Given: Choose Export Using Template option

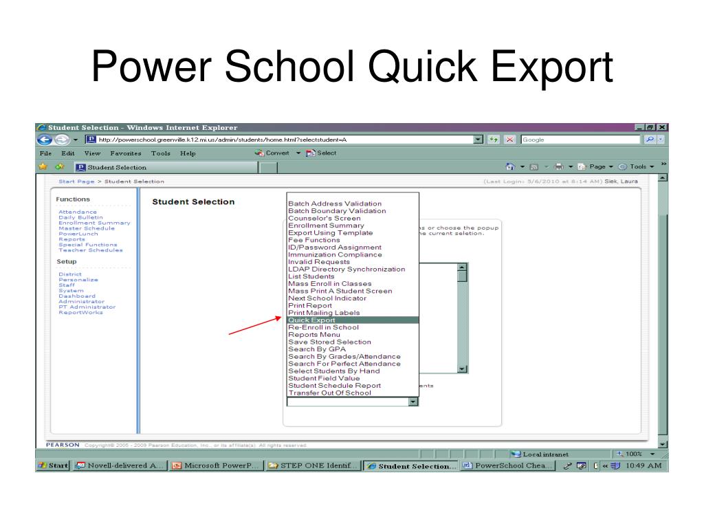Looking at the screenshot, I should click(353, 233).
